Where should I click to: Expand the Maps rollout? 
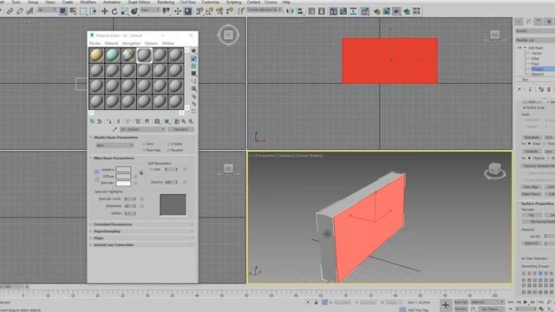click(98, 238)
